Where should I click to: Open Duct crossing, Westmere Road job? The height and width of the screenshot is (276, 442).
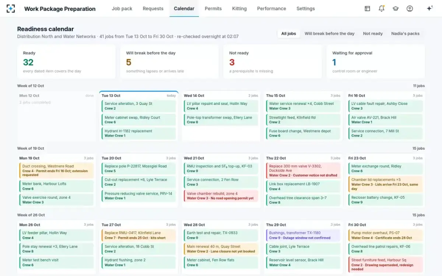56,171
